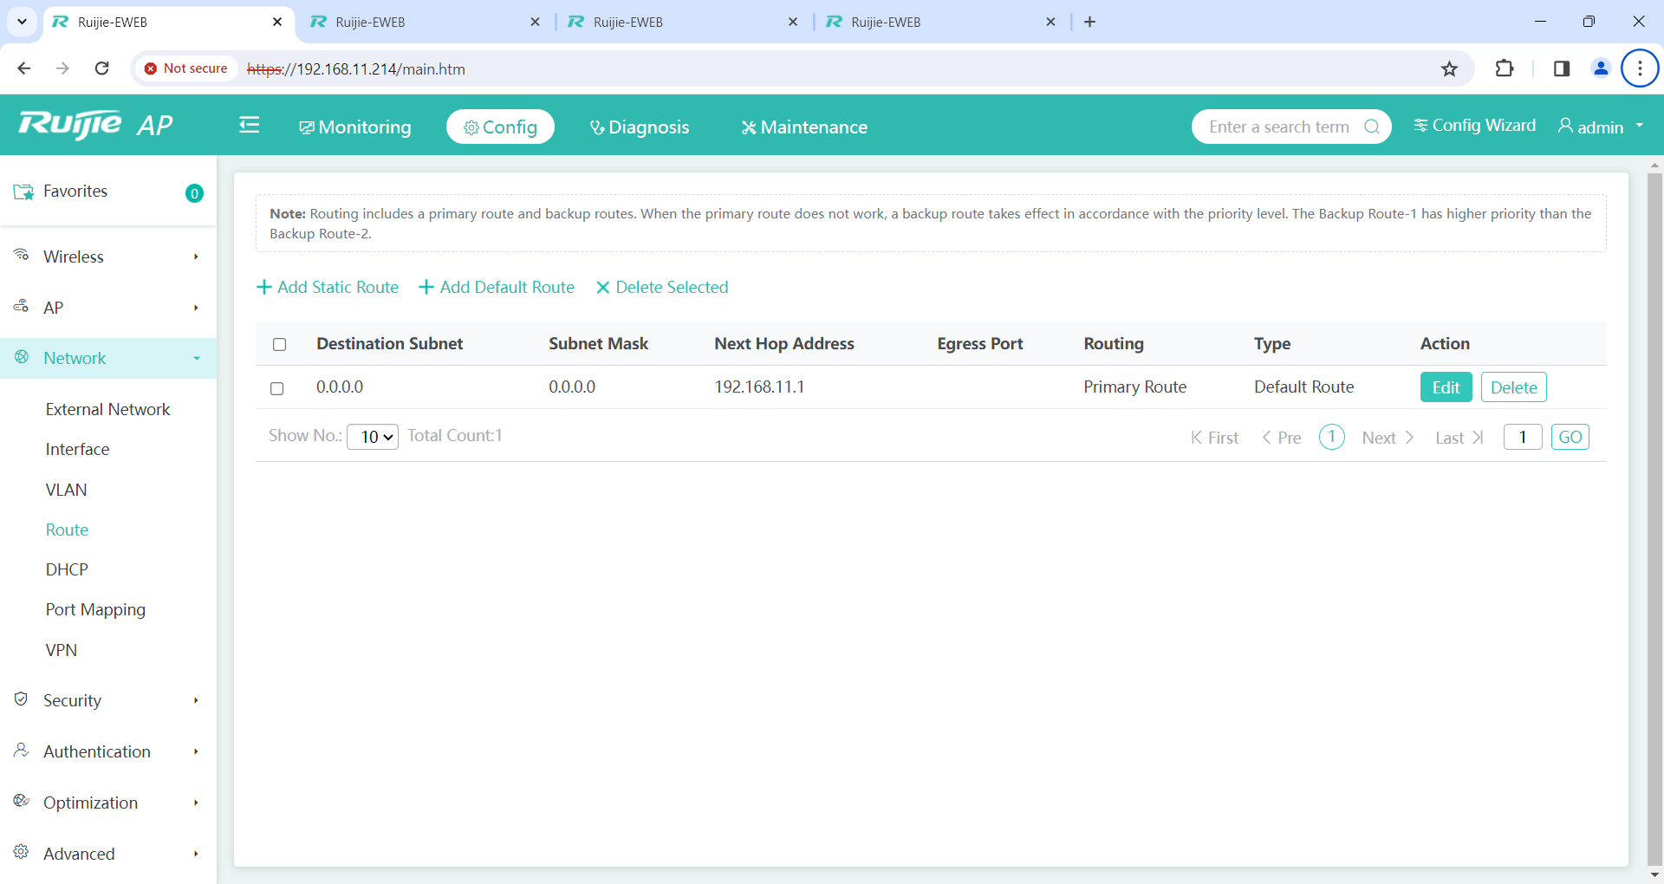
Task: Toggle the browser side panel icon
Action: tap(1562, 68)
